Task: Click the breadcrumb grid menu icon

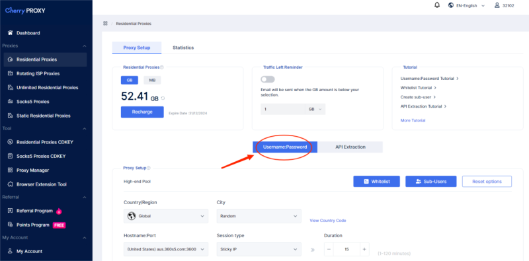Action: click(x=105, y=24)
